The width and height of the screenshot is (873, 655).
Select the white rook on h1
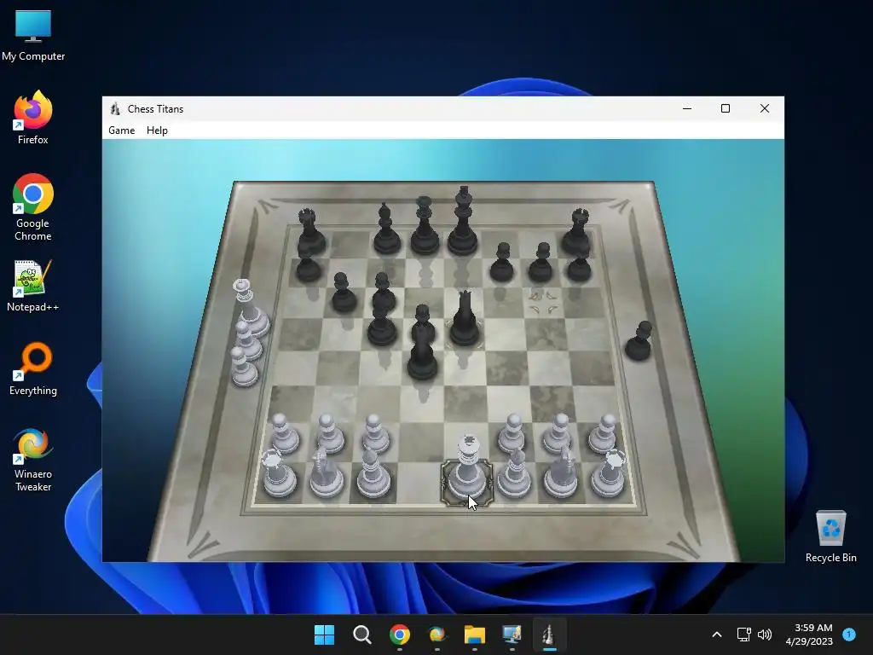608,473
